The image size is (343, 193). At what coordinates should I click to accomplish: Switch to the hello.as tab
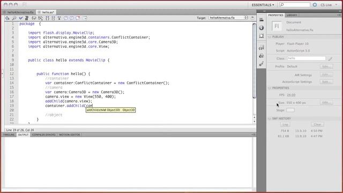click(x=46, y=12)
